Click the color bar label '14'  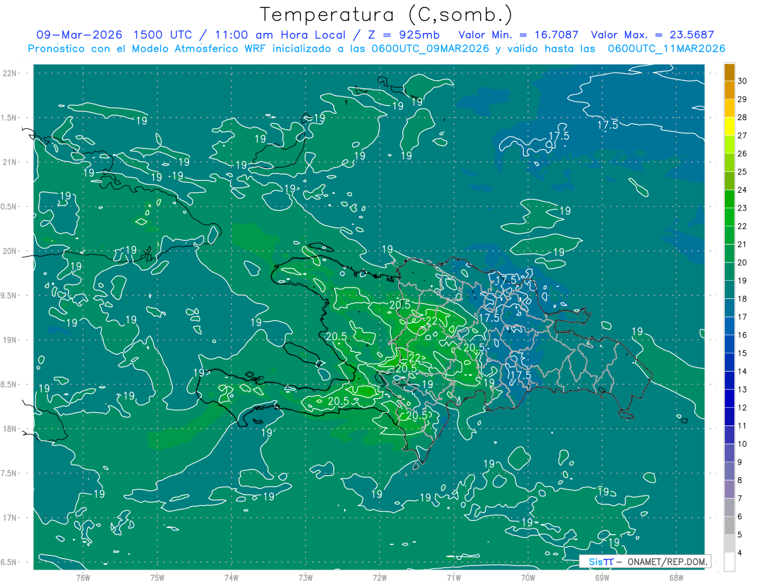coord(742,372)
